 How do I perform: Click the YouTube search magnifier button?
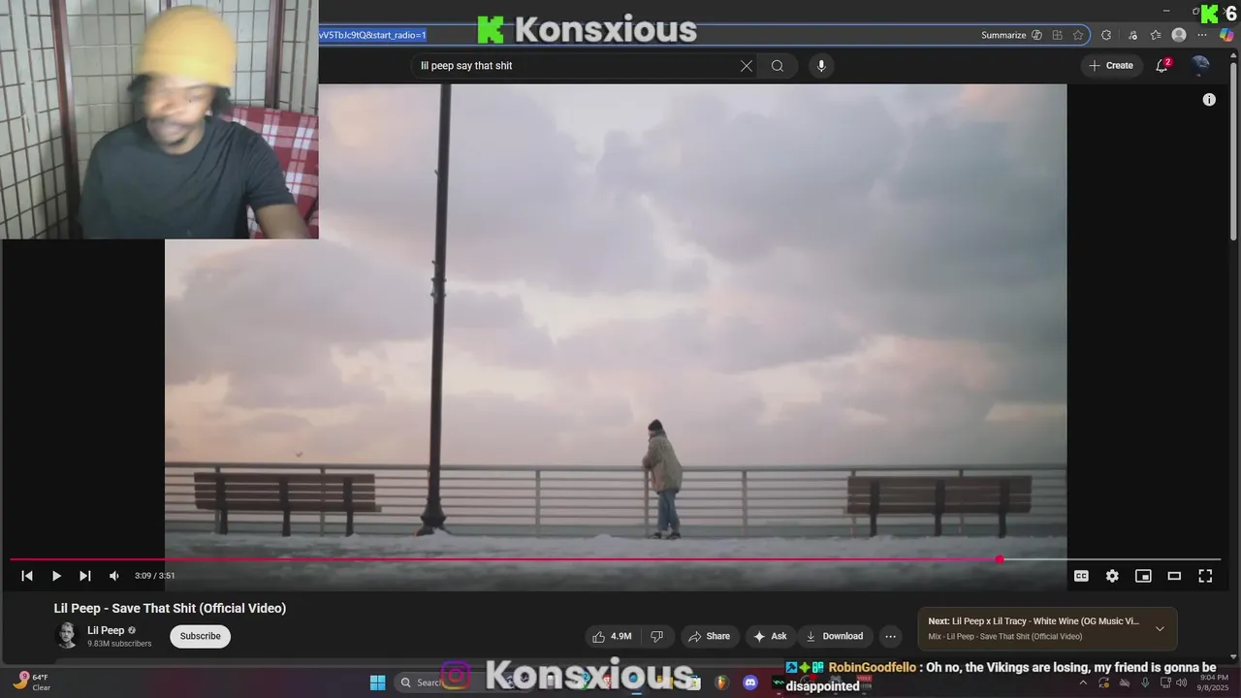point(778,66)
